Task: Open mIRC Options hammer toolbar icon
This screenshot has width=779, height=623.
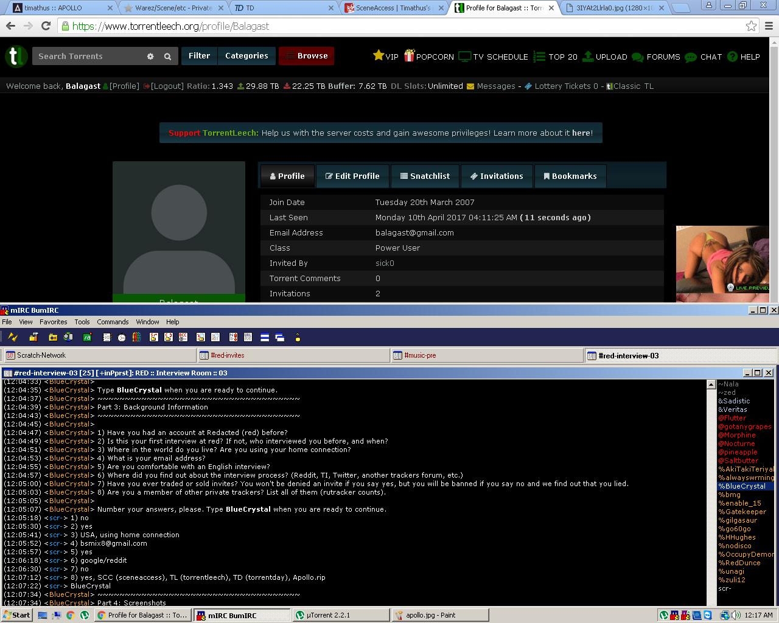Action: pos(33,337)
